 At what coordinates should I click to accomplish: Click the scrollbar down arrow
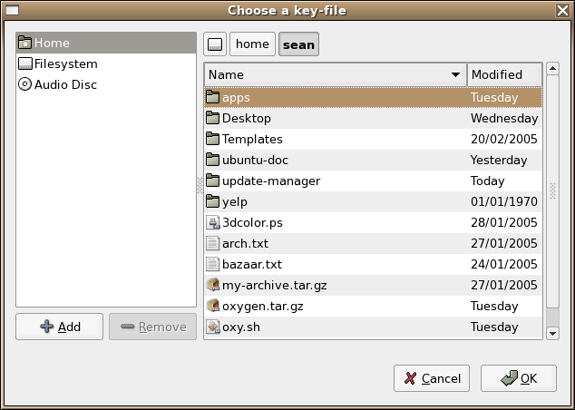(552, 334)
